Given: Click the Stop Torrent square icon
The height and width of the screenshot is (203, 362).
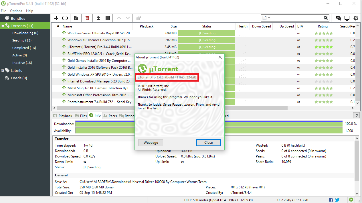Looking at the screenshot, I should (x=108, y=18).
